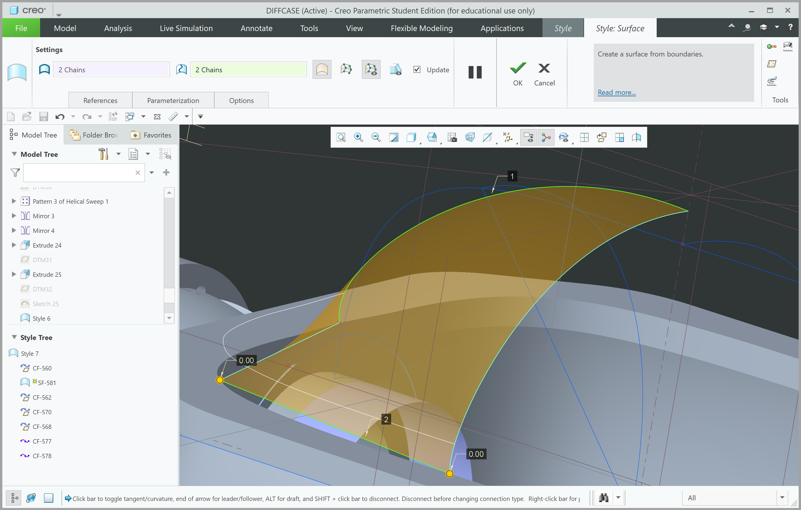Image resolution: width=801 pixels, height=510 pixels.
Task: Select the first chain input field
Action: [112, 69]
